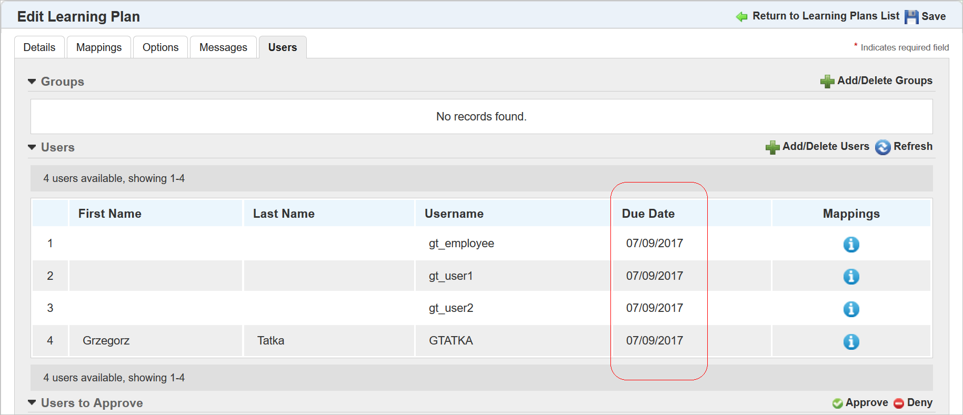Open mappings info for gt_user1
Screen dimensions: 963x415
pos(851,277)
